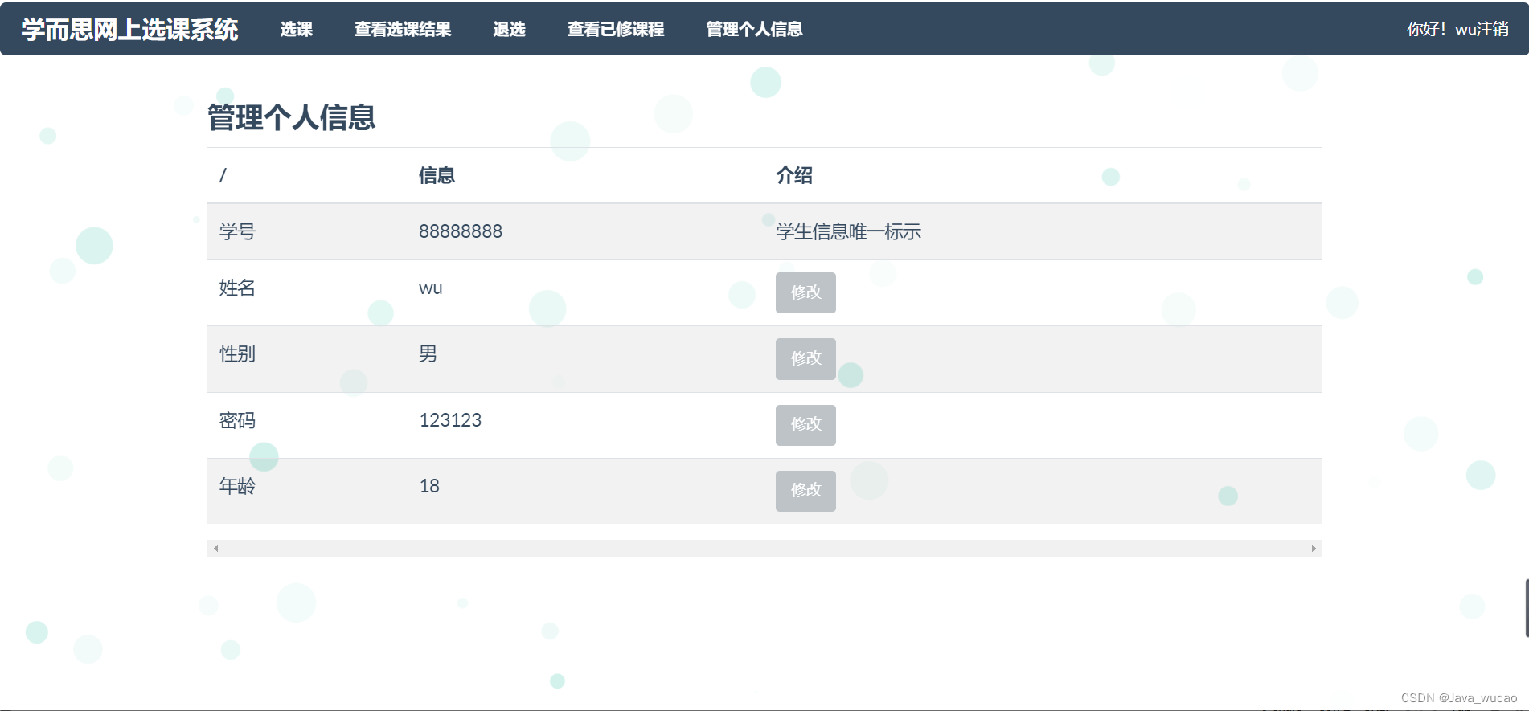Screen dimensions: 1529x711
Task: Click the age value 18
Action: (429, 486)
